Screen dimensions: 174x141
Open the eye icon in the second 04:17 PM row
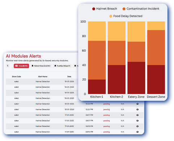click(x=138, y=121)
